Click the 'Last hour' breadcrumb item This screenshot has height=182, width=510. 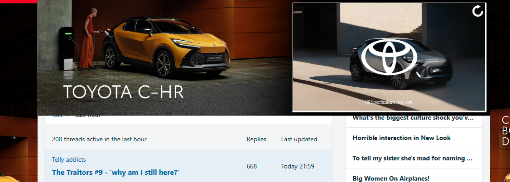pos(88,116)
